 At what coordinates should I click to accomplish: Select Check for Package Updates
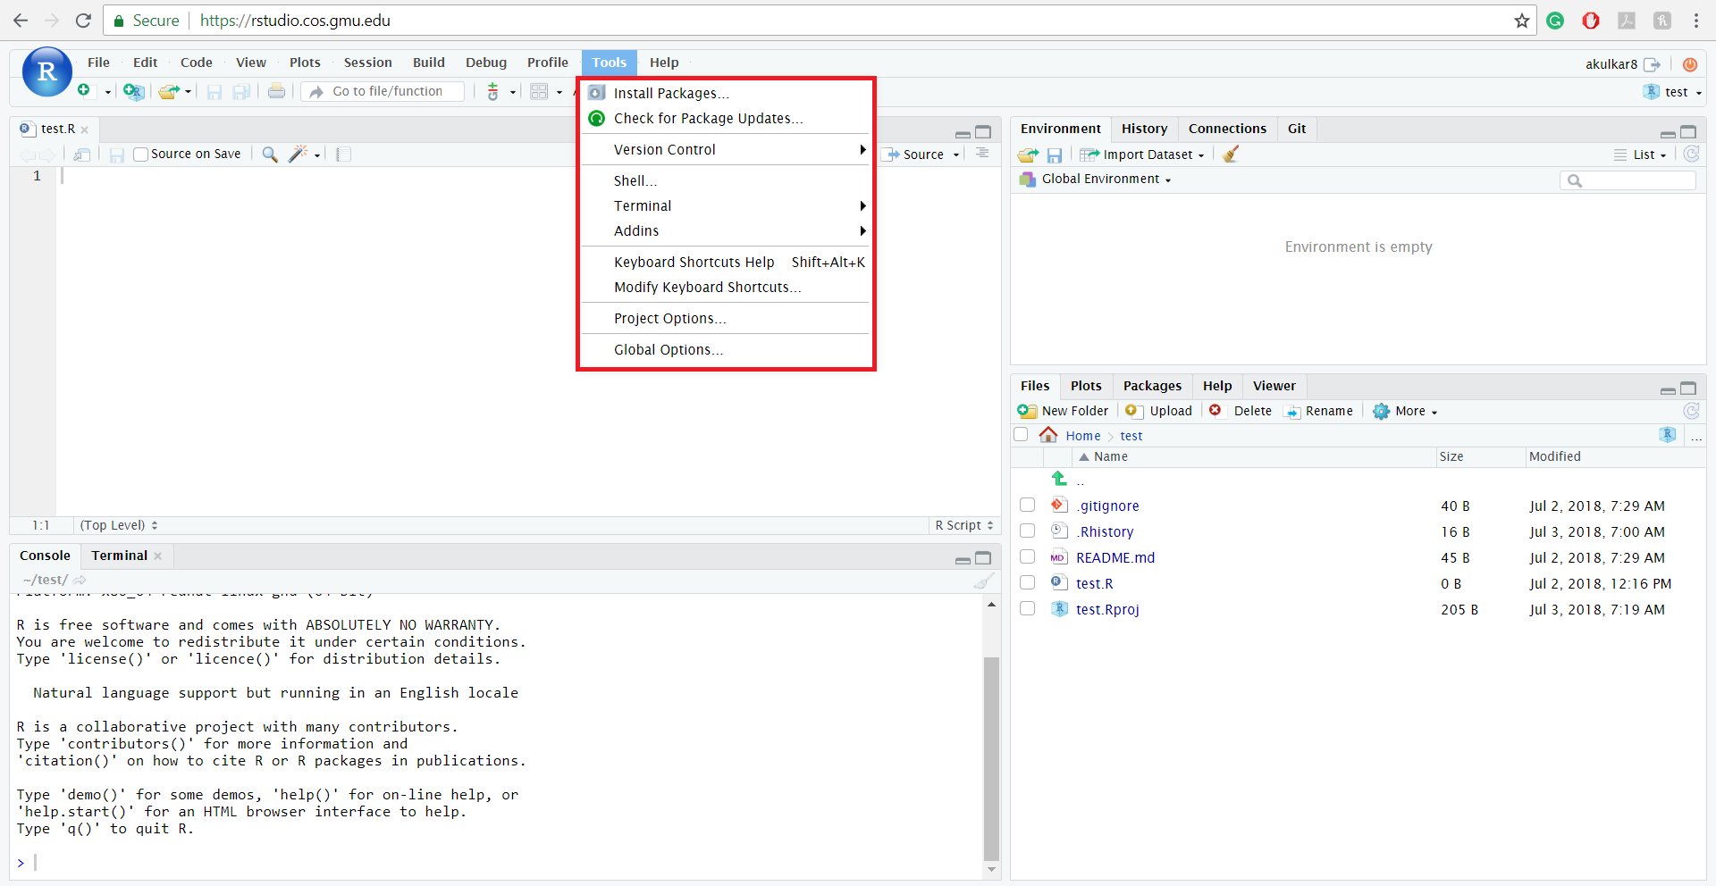[x=726, y=119]
